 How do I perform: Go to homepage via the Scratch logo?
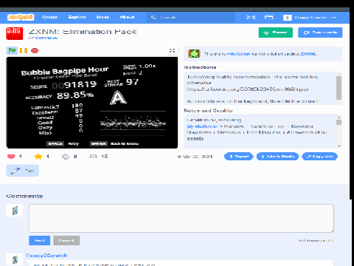(21, 17)
